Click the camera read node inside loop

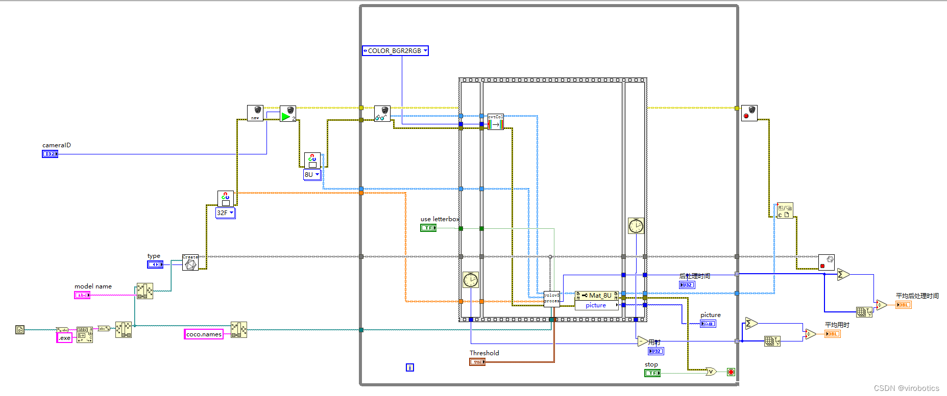[382, 114]
